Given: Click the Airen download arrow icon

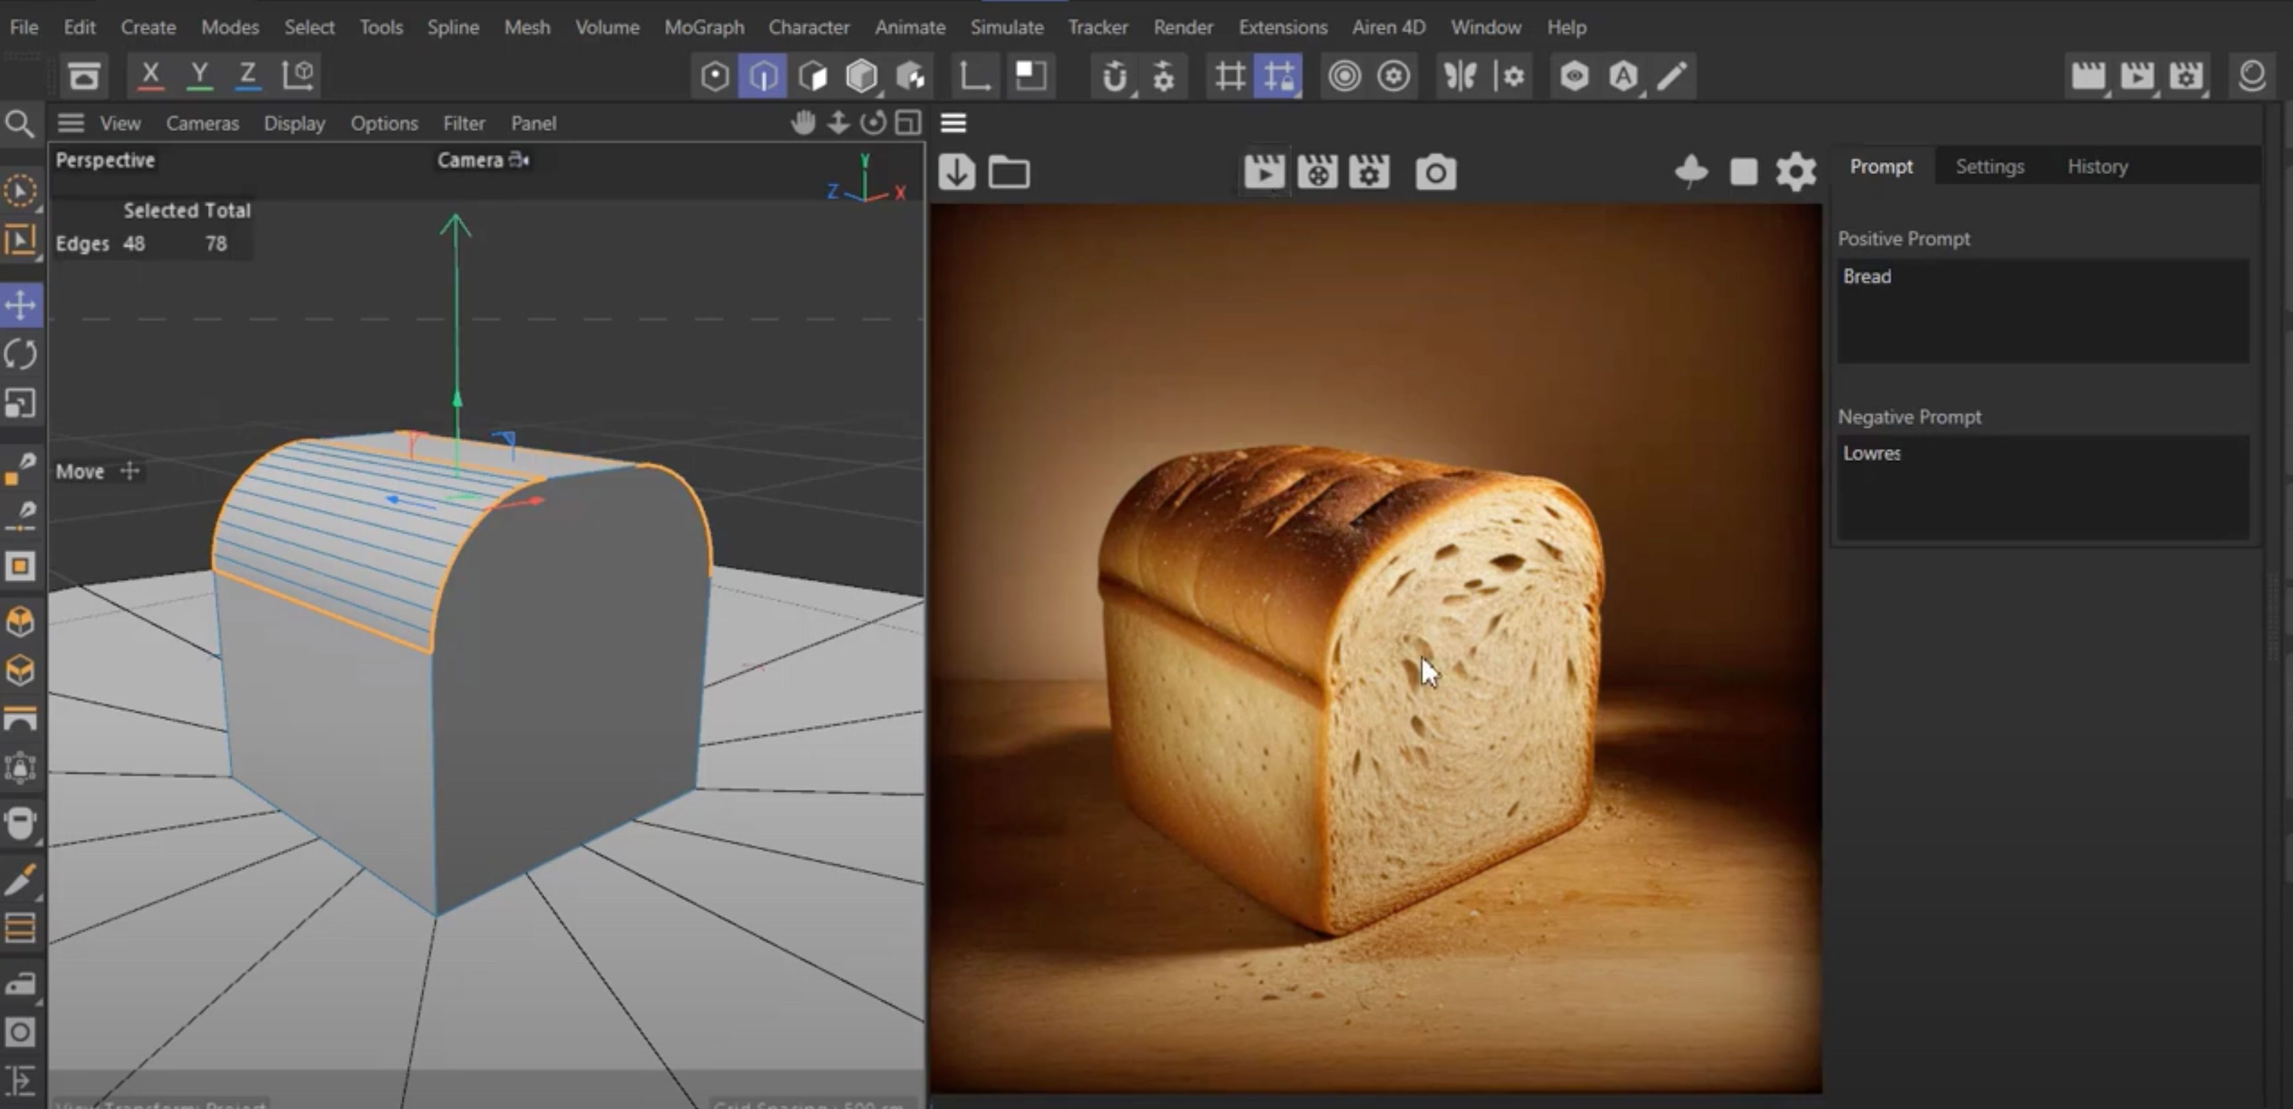Looking at the screenshot, I should 957,172.
